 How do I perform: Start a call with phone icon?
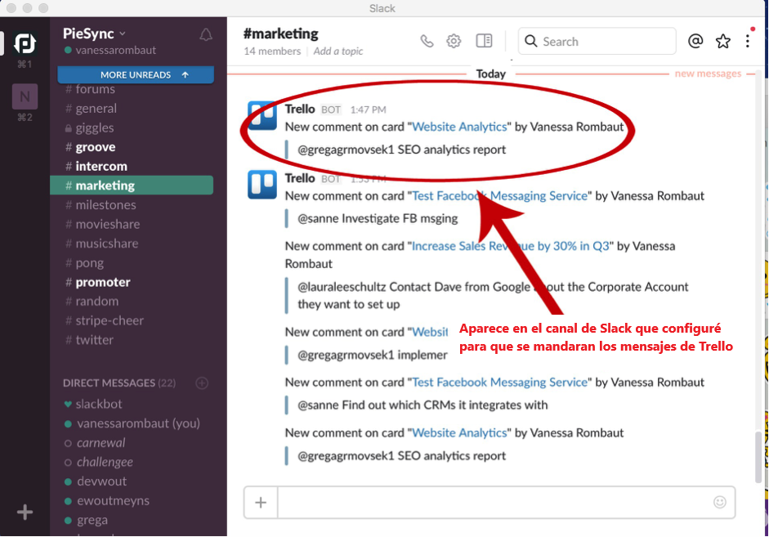[x=427, y=41]
